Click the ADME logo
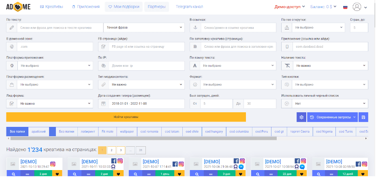The image size is (376, 177). click(18, 7)
